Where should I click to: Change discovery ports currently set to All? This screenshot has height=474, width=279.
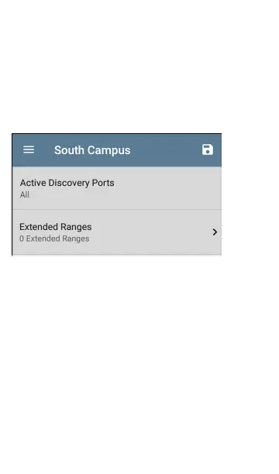click(x=117, y=188)
